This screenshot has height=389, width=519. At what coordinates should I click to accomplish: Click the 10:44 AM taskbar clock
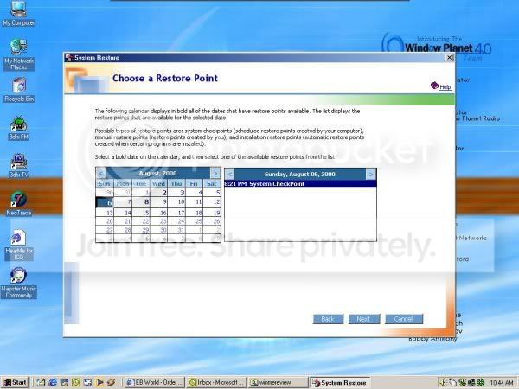pos(502,383)
